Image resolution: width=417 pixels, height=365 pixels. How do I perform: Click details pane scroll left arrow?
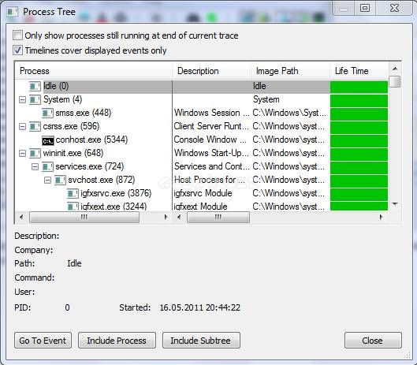tap(179, 218)
